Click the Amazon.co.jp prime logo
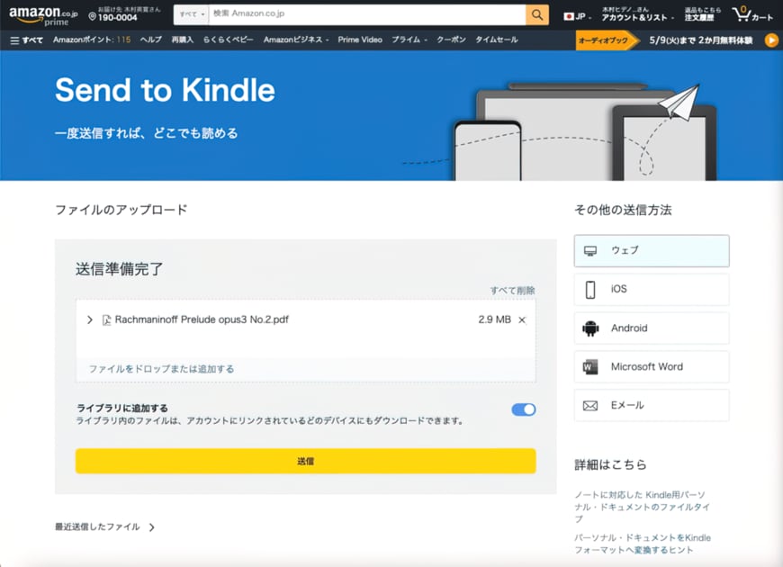Image resolution: width=783 pixels, height=567 pixels. coord(43,15)
